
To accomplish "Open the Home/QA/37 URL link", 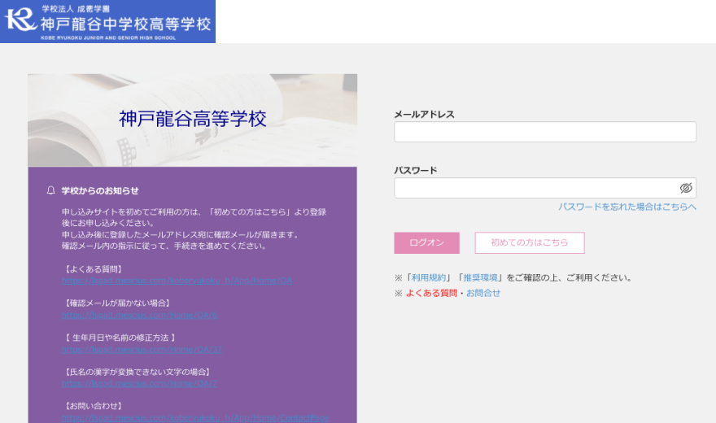I will [x=142, y=350].
